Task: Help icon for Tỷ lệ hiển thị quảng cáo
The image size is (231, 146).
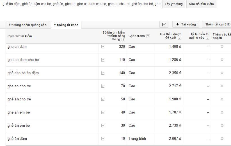Action: pos(207,38)
